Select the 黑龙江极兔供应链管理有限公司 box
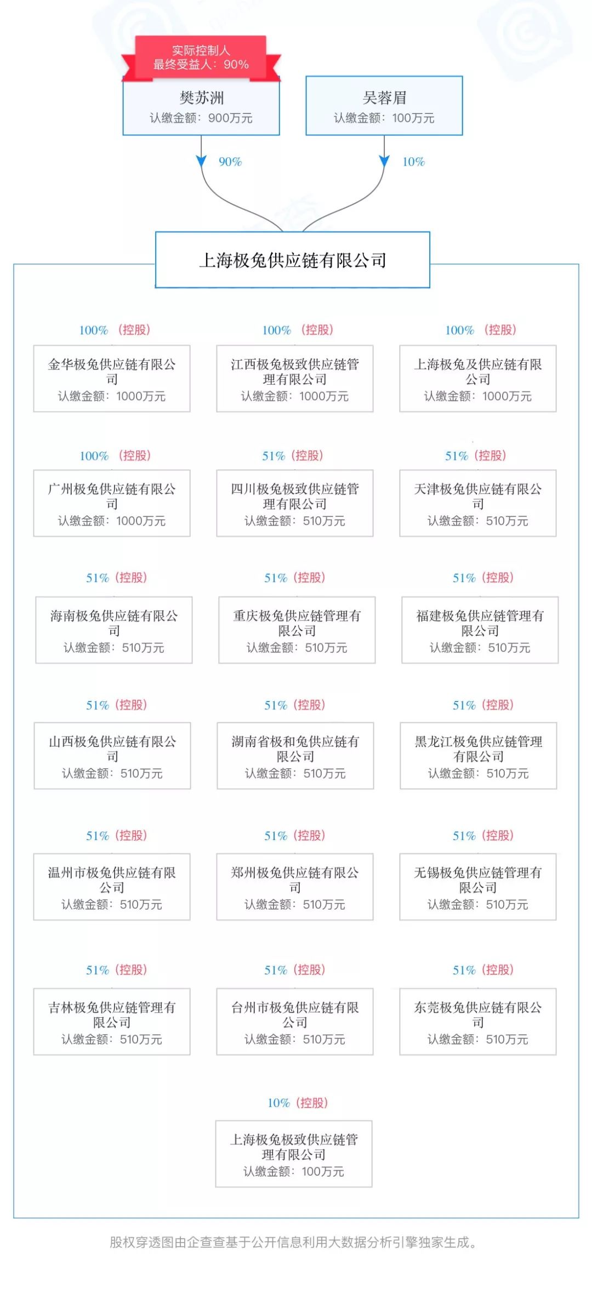This screenshot has width=592, height=1289. pyautogui.click(x=479, y=756)
